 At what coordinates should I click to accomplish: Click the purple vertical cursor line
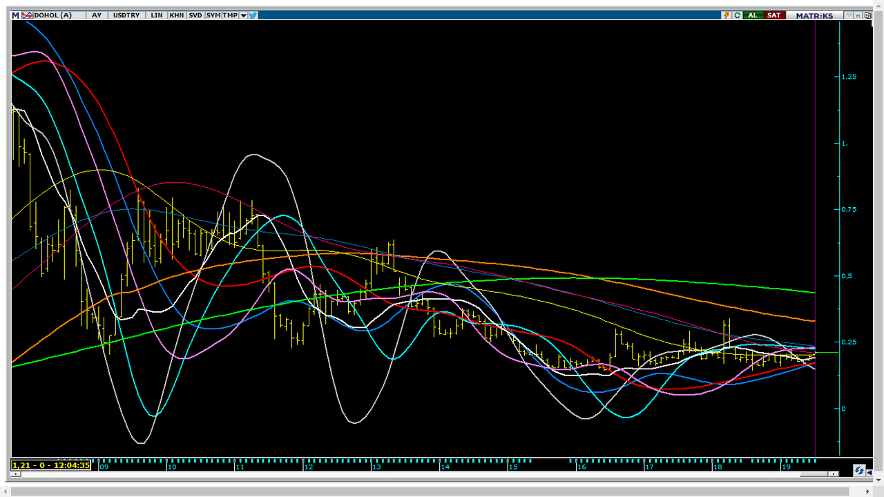pyautogui.click(x=816, y=238)
